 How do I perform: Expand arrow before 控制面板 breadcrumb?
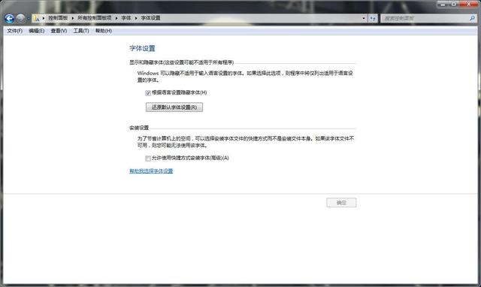pyautogui.click(x=44, y=18)
